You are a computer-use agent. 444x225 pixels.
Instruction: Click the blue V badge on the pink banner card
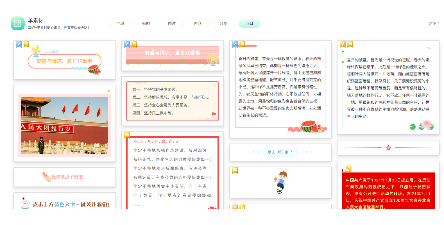pyautogui.click(x=127, y=44)
